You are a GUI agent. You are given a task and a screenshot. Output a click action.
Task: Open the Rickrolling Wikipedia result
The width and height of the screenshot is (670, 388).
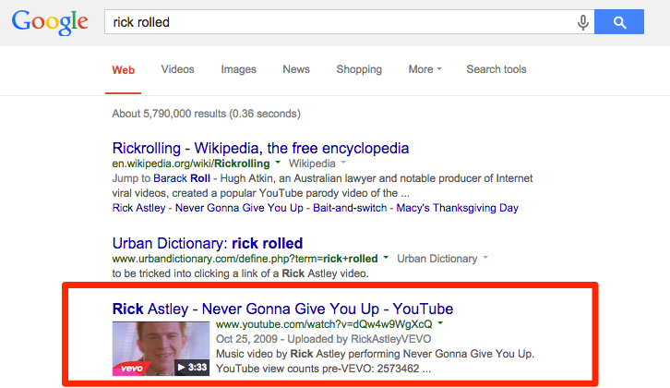point(260,148)
